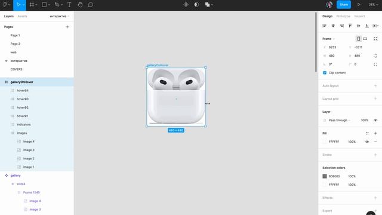Image resolution: width=382 pixels, height=215 pixels.
Task: Open the Pass through blend mode dropdown
Action: click(340, 121)
